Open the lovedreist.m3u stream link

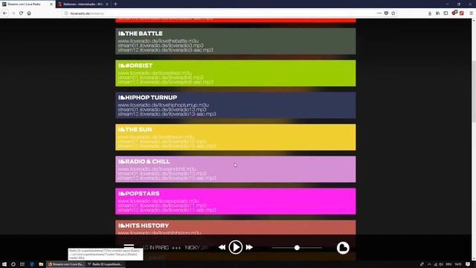155,73
